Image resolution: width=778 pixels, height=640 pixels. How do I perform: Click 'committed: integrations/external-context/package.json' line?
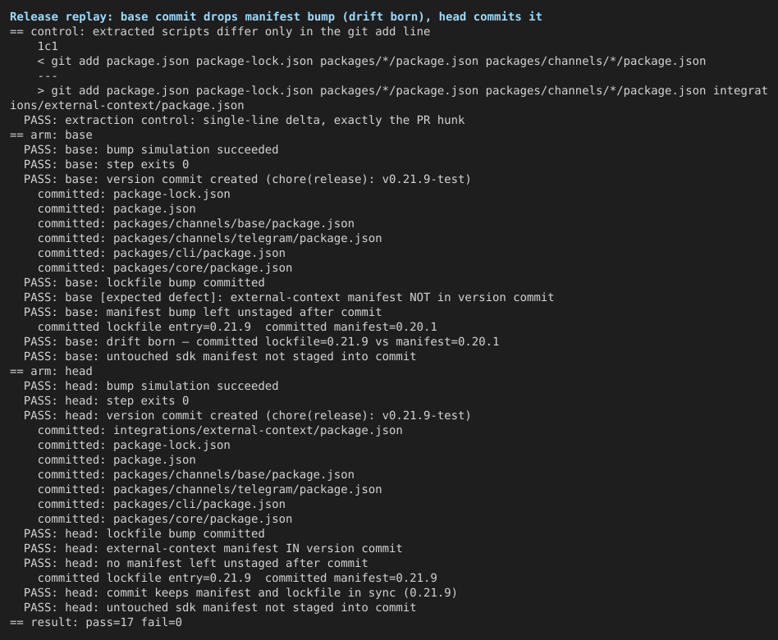point(220,430)
